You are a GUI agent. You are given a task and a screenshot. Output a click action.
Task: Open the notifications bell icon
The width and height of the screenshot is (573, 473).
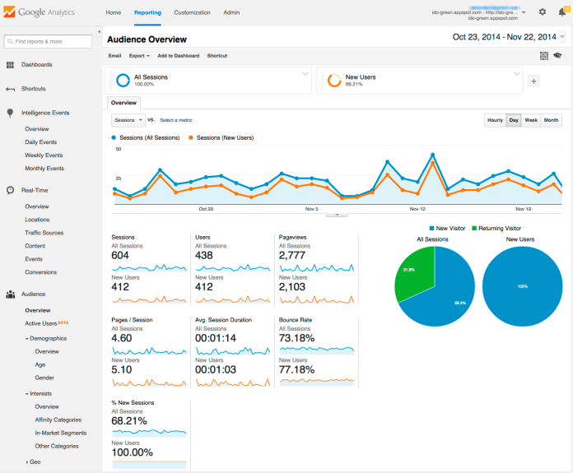click(x=562, y=12)
